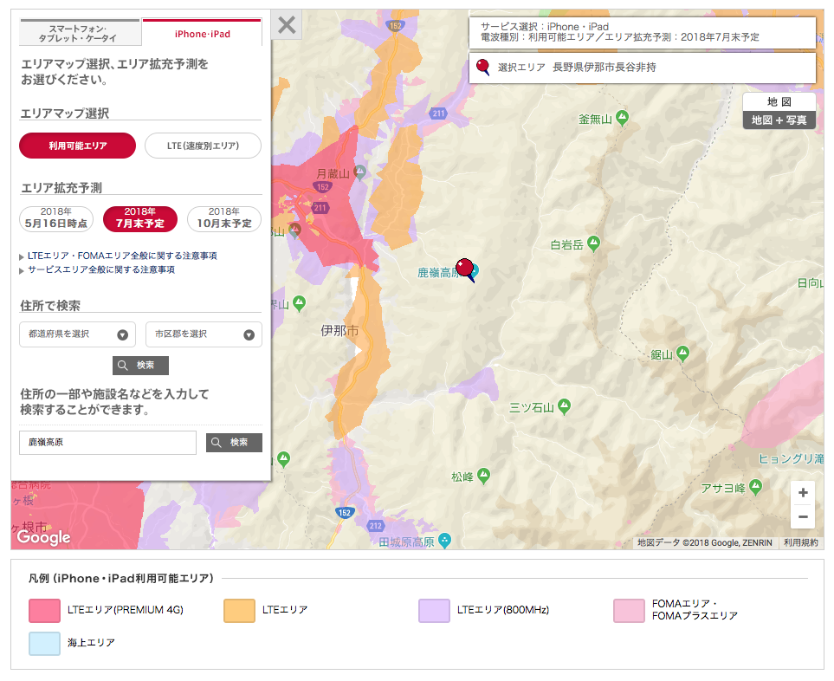Click the 白岩岳 mountain marker
Screen dimensions: 834x681
pos(593,243)
